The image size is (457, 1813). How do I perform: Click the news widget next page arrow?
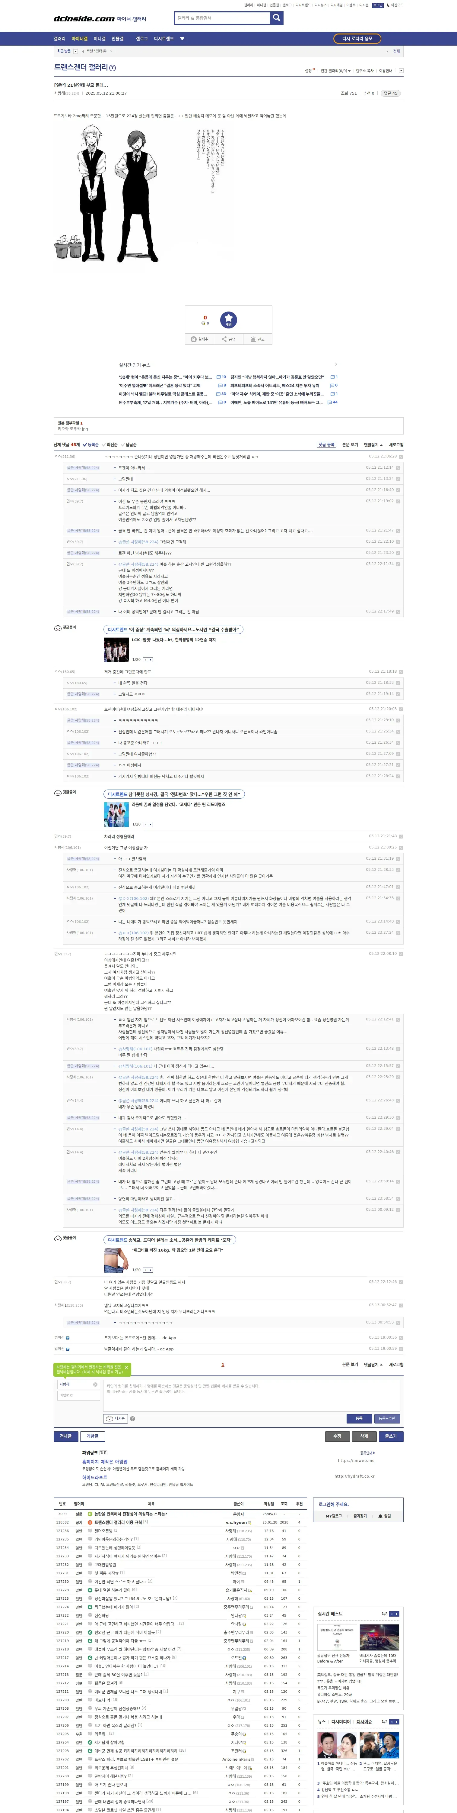pos(397,1721)
